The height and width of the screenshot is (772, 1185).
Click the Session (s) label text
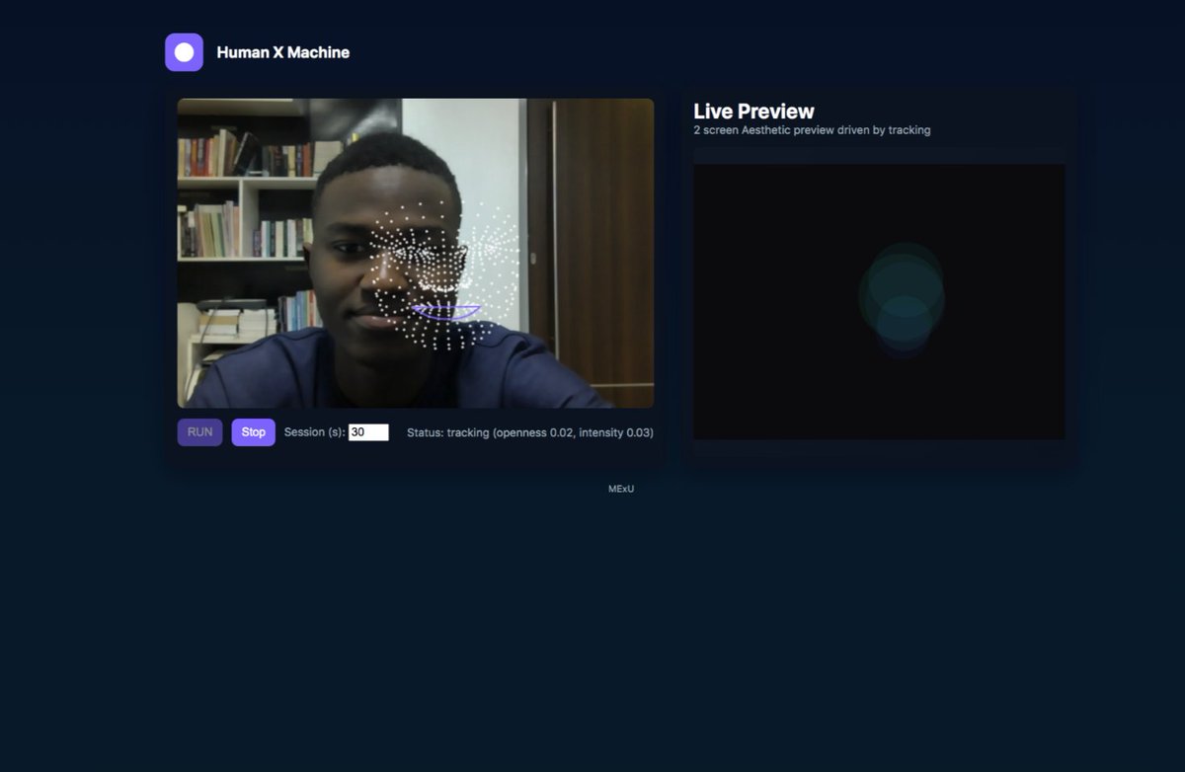[314, 431]
